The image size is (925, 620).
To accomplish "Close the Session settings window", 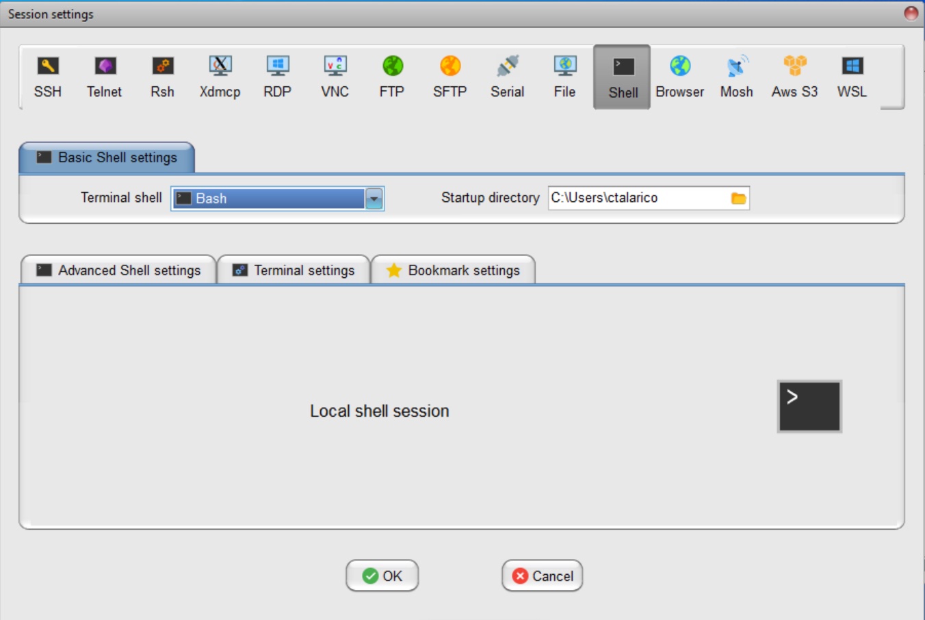I will click(911, 14).
